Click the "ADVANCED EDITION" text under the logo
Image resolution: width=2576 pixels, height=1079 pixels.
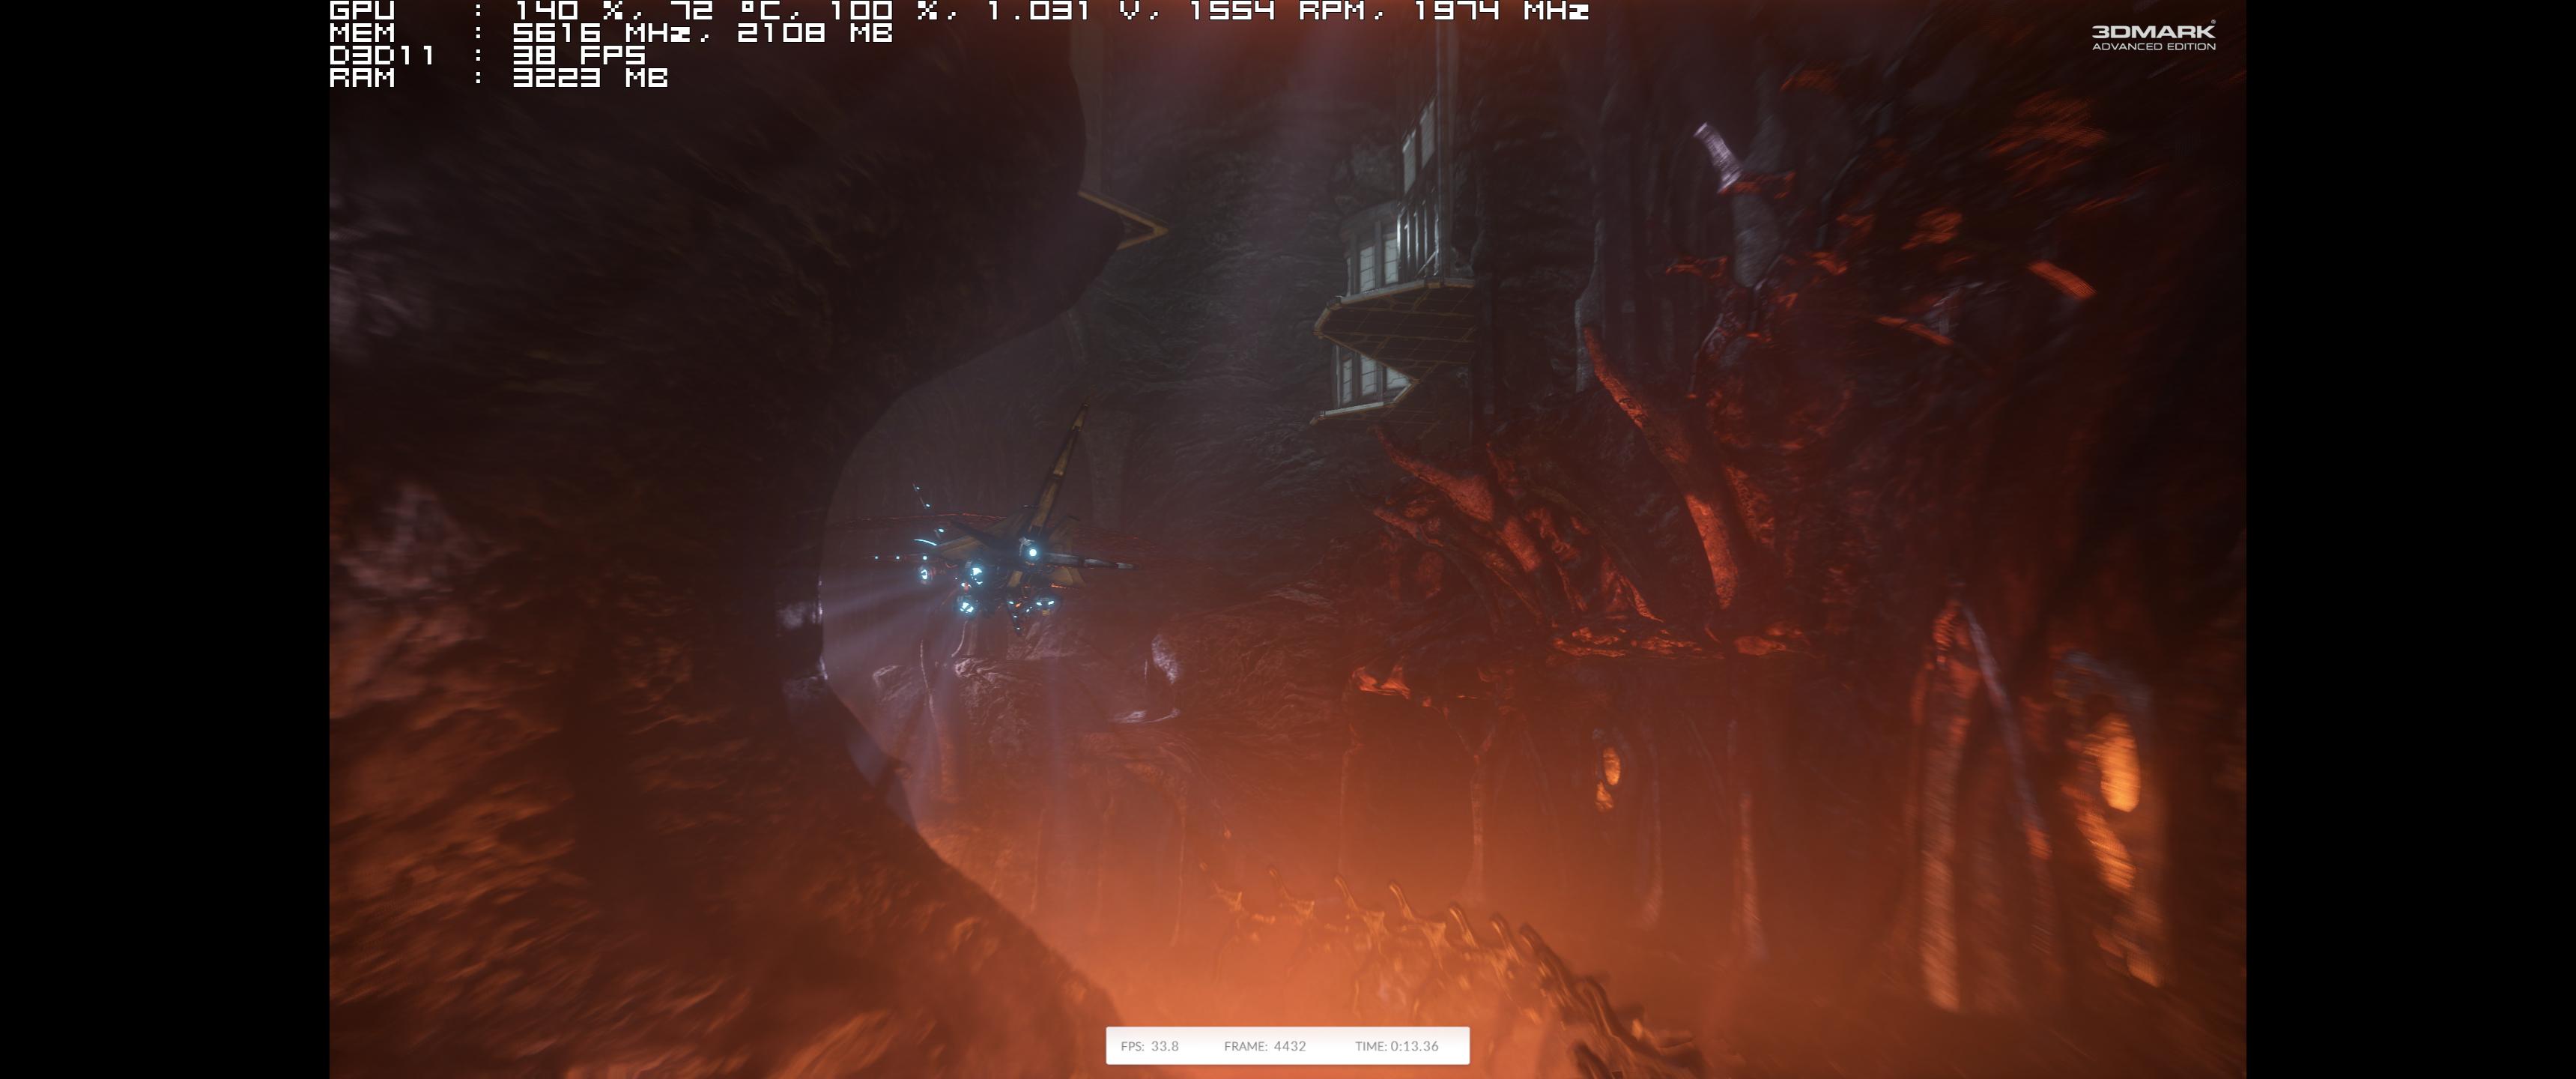tap(2153, 46)
